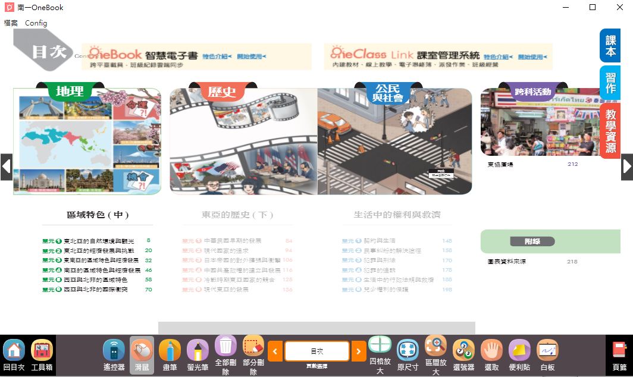Open the 檔案 menu
This screenshot has height=377, width=633.
pos(11,23)
